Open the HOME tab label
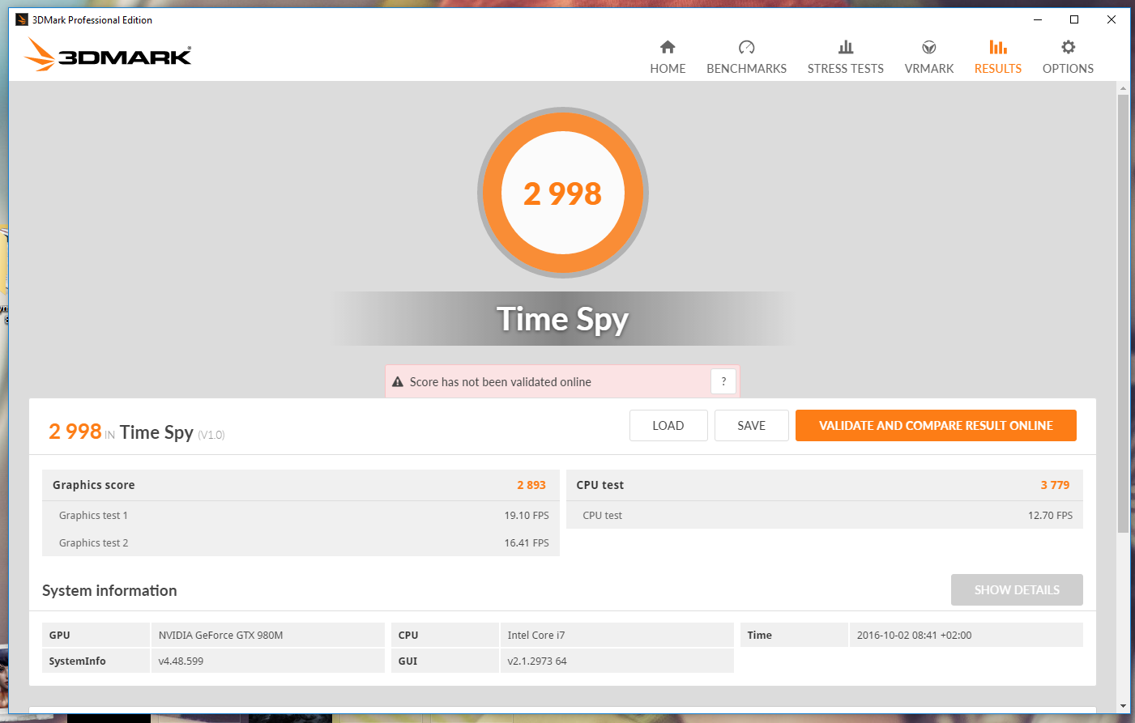 click(668, 69)
